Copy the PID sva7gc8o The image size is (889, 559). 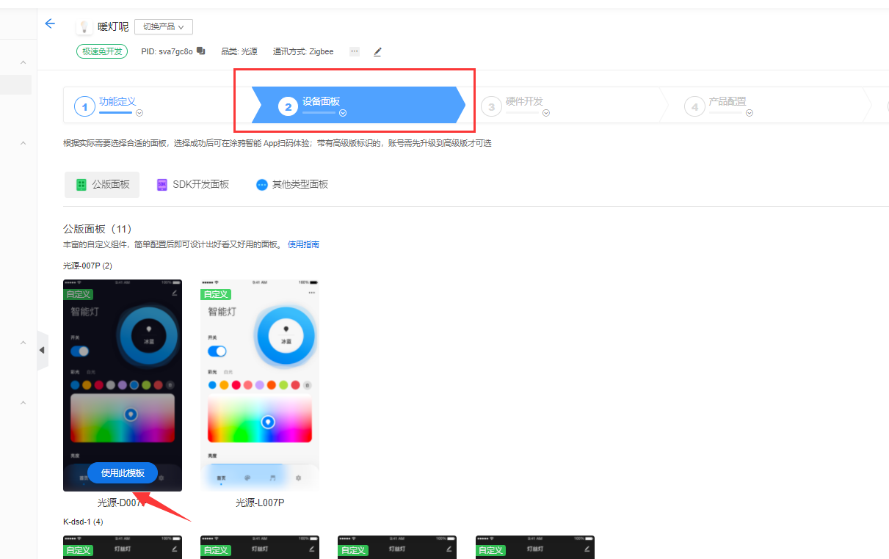(201, 51)
